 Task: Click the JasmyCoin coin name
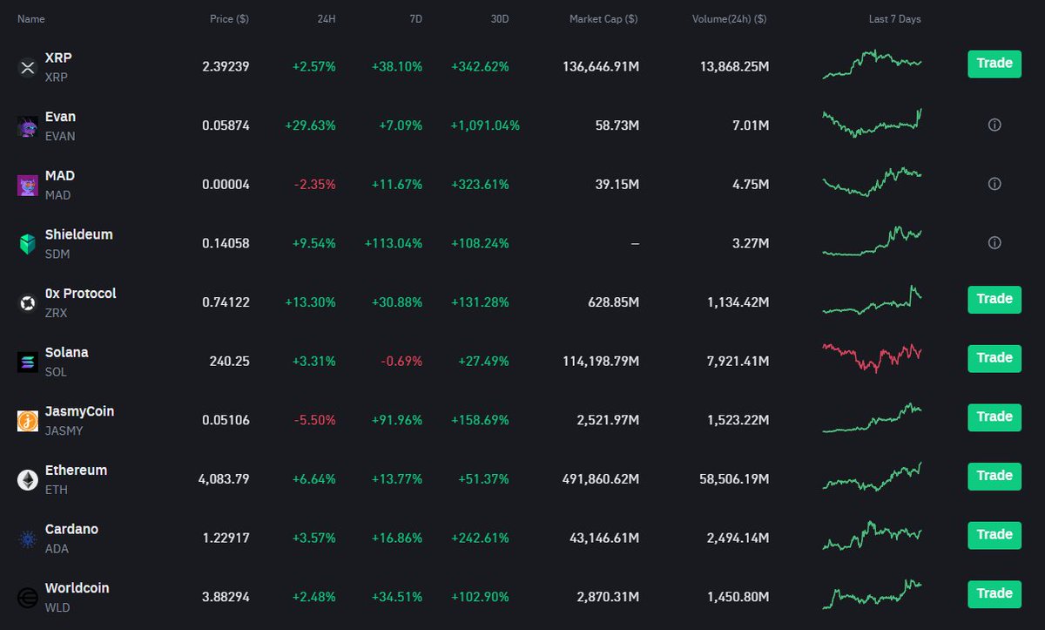coord(79,411)
